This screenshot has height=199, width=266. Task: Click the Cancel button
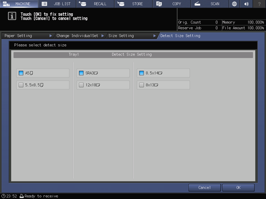[204, 188]
